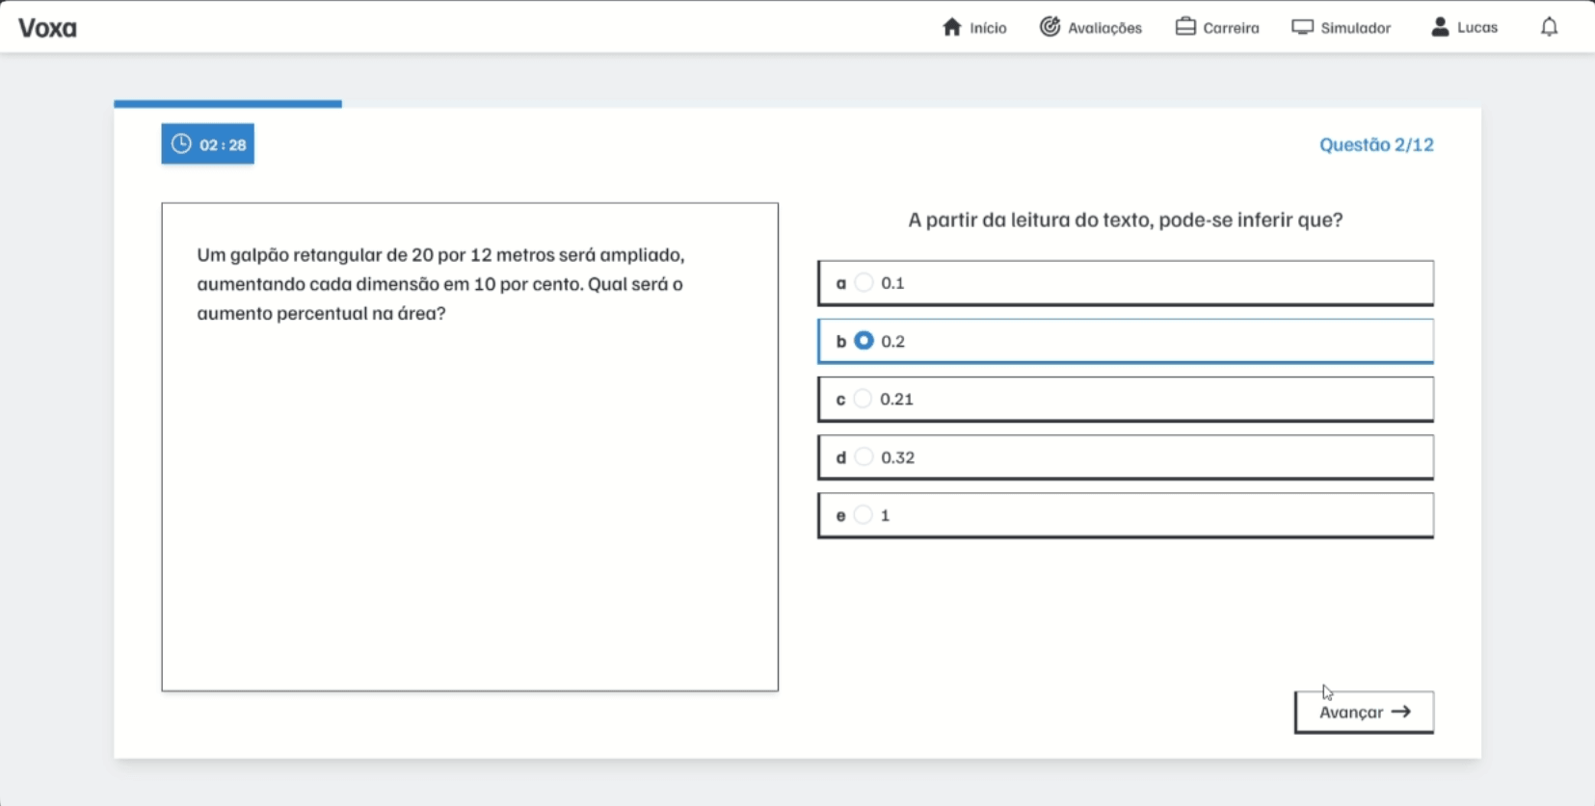Select answer option b radio button

coord(864,341)
